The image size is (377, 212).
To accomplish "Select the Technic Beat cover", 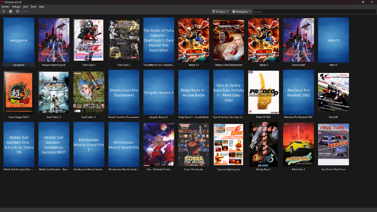I will pyautogui.click(x=298, y=40).
